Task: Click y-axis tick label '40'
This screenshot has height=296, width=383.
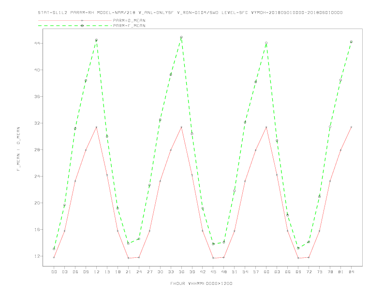Action: pyautogui.click(x=37, y=70)
